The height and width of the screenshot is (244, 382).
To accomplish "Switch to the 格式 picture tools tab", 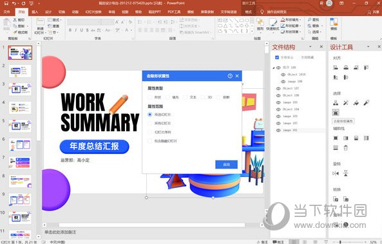I will click(248, 12).
